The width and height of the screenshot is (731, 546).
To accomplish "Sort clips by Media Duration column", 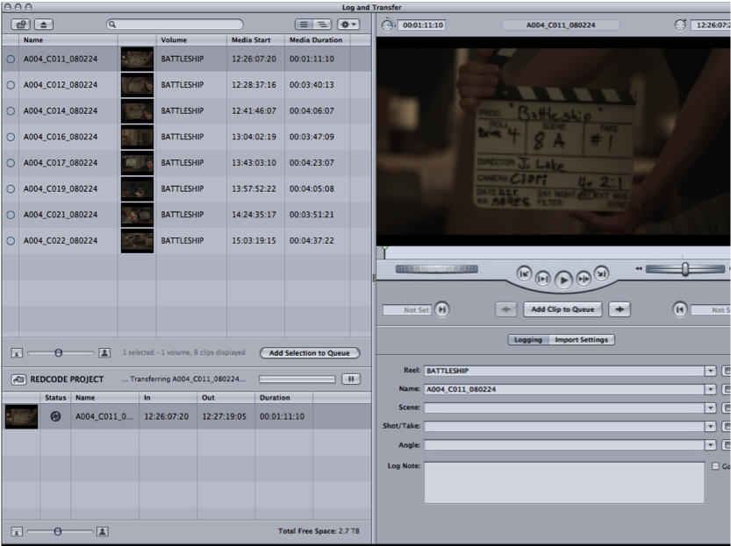I will 317,40.
